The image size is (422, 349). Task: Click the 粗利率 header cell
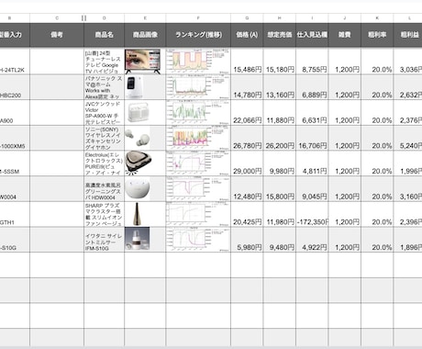click(x=377, y=35)
